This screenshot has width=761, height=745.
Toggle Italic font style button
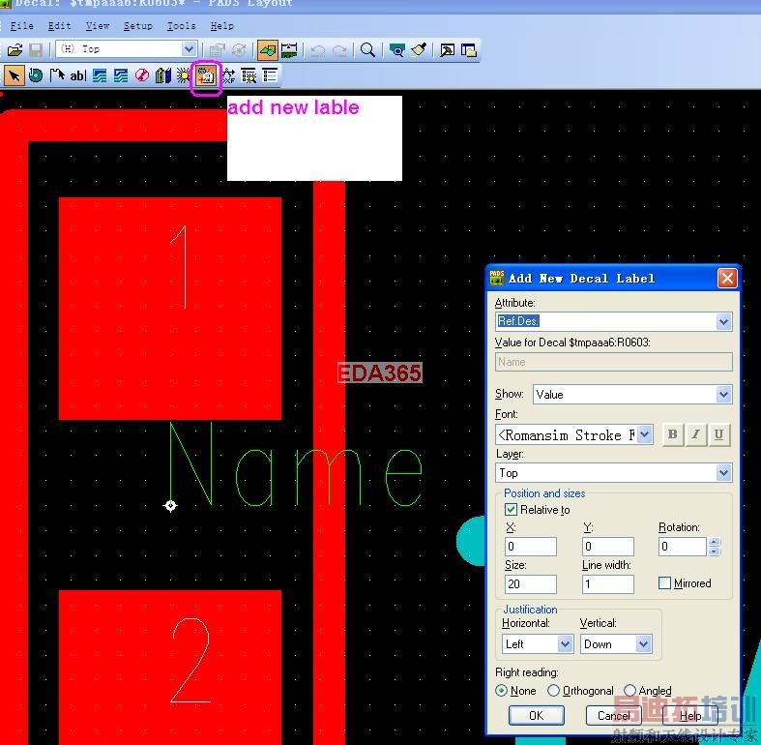pyautogui.click(x=696, y=434)
